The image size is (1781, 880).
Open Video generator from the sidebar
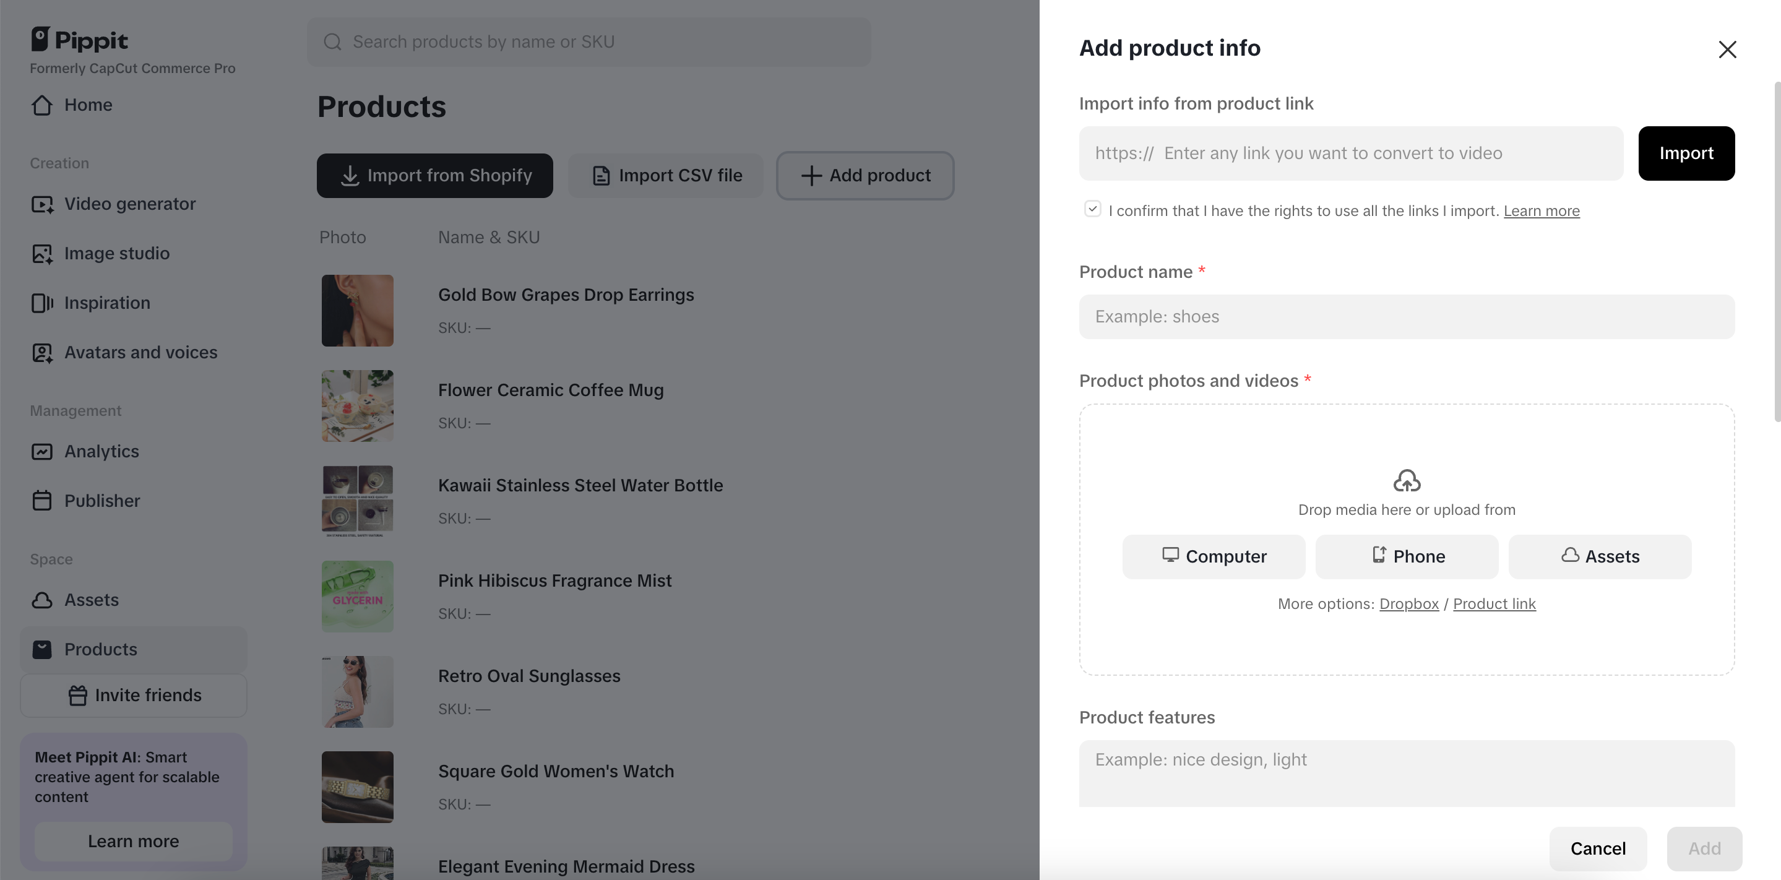(x=129, y=203)
